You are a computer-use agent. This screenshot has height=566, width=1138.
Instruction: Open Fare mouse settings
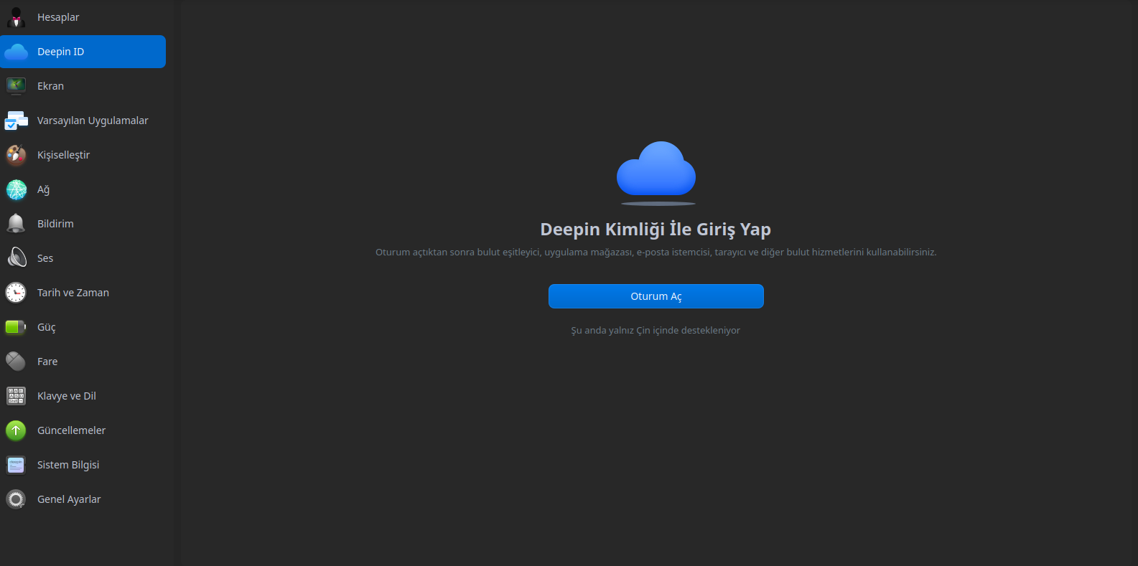(x=83, y=362)
